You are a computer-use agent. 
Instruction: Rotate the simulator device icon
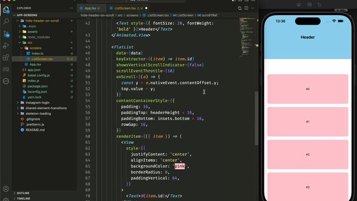coord(320,4)
